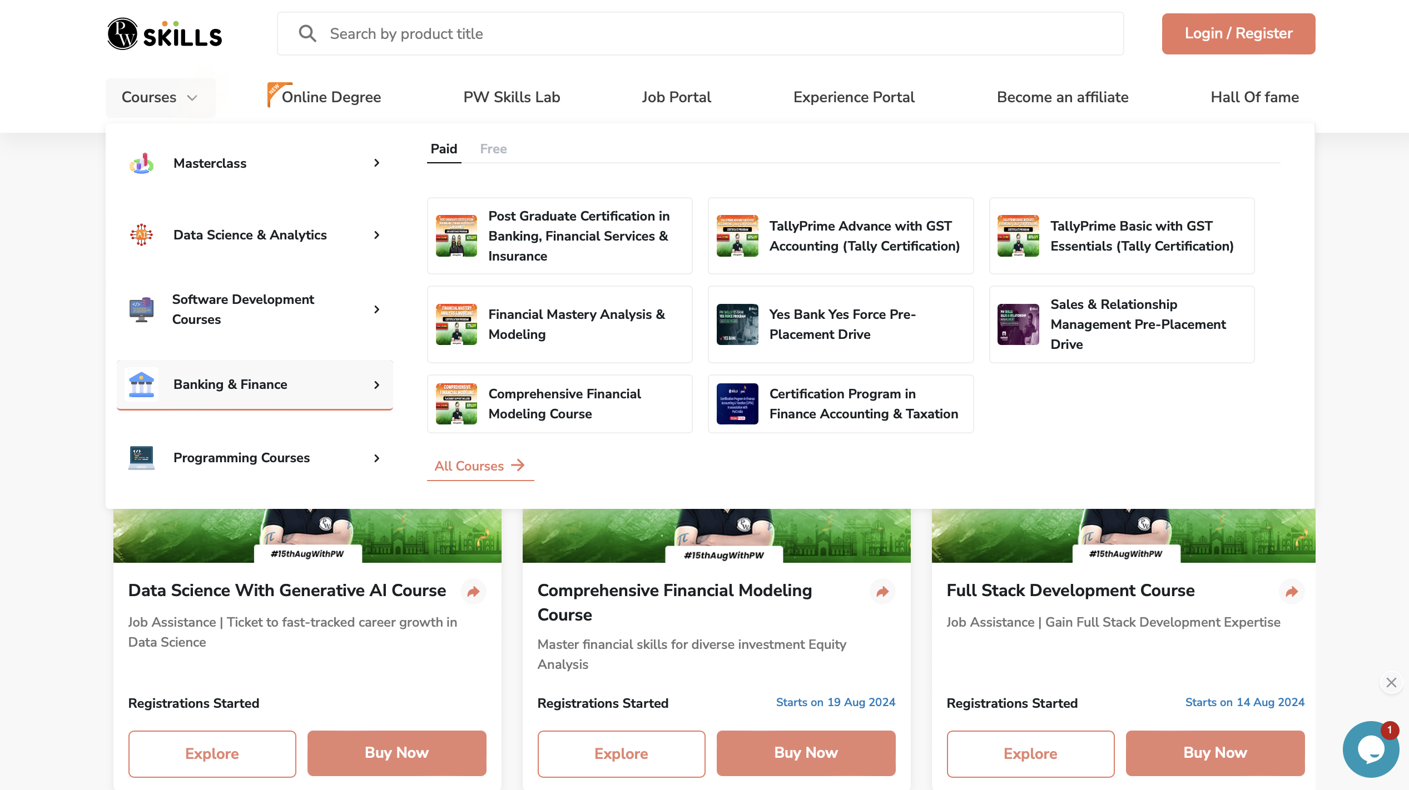Open TallyPrime Advance with GST thumbnail

pyautogui.click(x=737, y=236)
